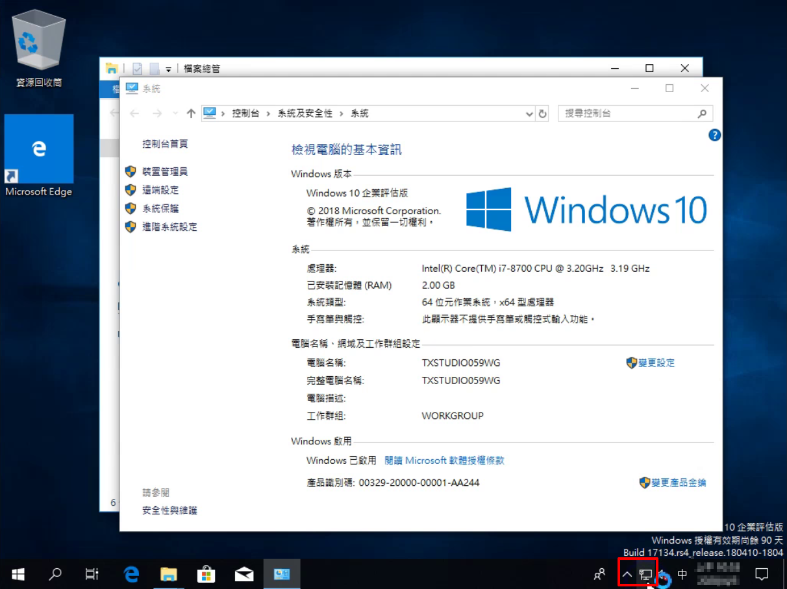Viewport: 787px width, 589px height.
Task: Click the Intel Core i7-8700 processor text
Action: (x=536, y=268)
